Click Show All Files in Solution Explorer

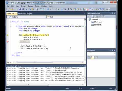tap(93, 17)
